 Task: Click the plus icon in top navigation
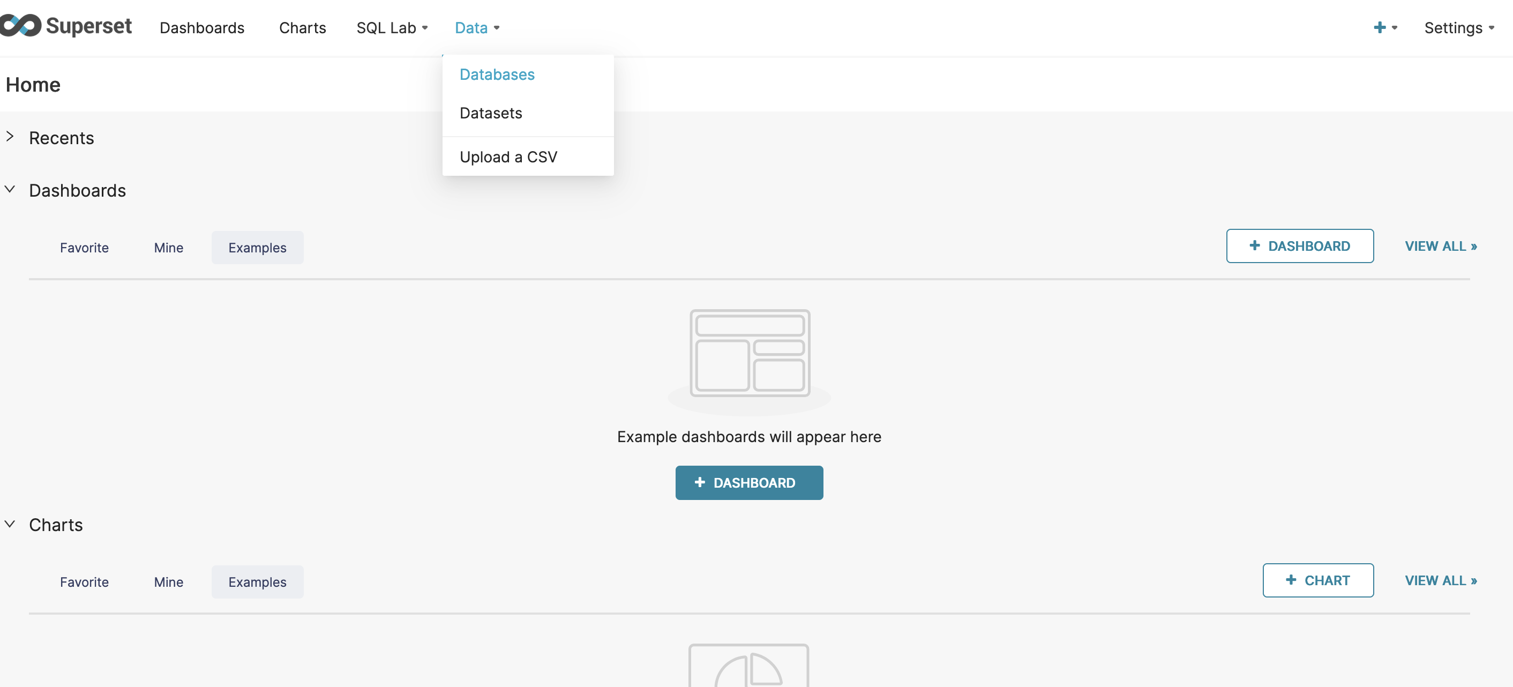point(1380,28)
